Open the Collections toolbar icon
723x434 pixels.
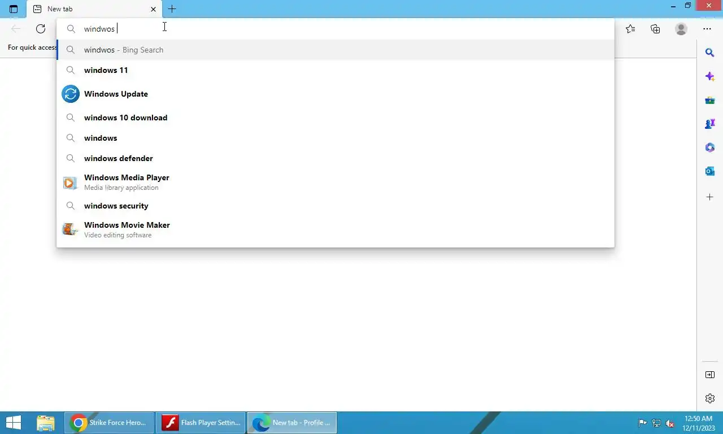[x=655, y=29]
